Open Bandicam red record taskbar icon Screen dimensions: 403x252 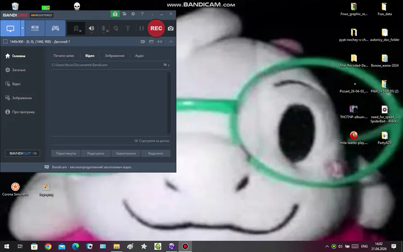[x=185, y=246]
